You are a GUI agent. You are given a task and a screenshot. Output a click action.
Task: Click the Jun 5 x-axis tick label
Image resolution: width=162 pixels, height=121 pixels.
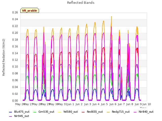[104, 104]
